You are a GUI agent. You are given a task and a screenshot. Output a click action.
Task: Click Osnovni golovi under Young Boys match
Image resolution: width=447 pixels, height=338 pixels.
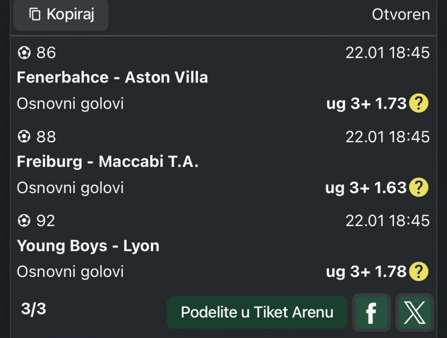click(x=70, y=271)
